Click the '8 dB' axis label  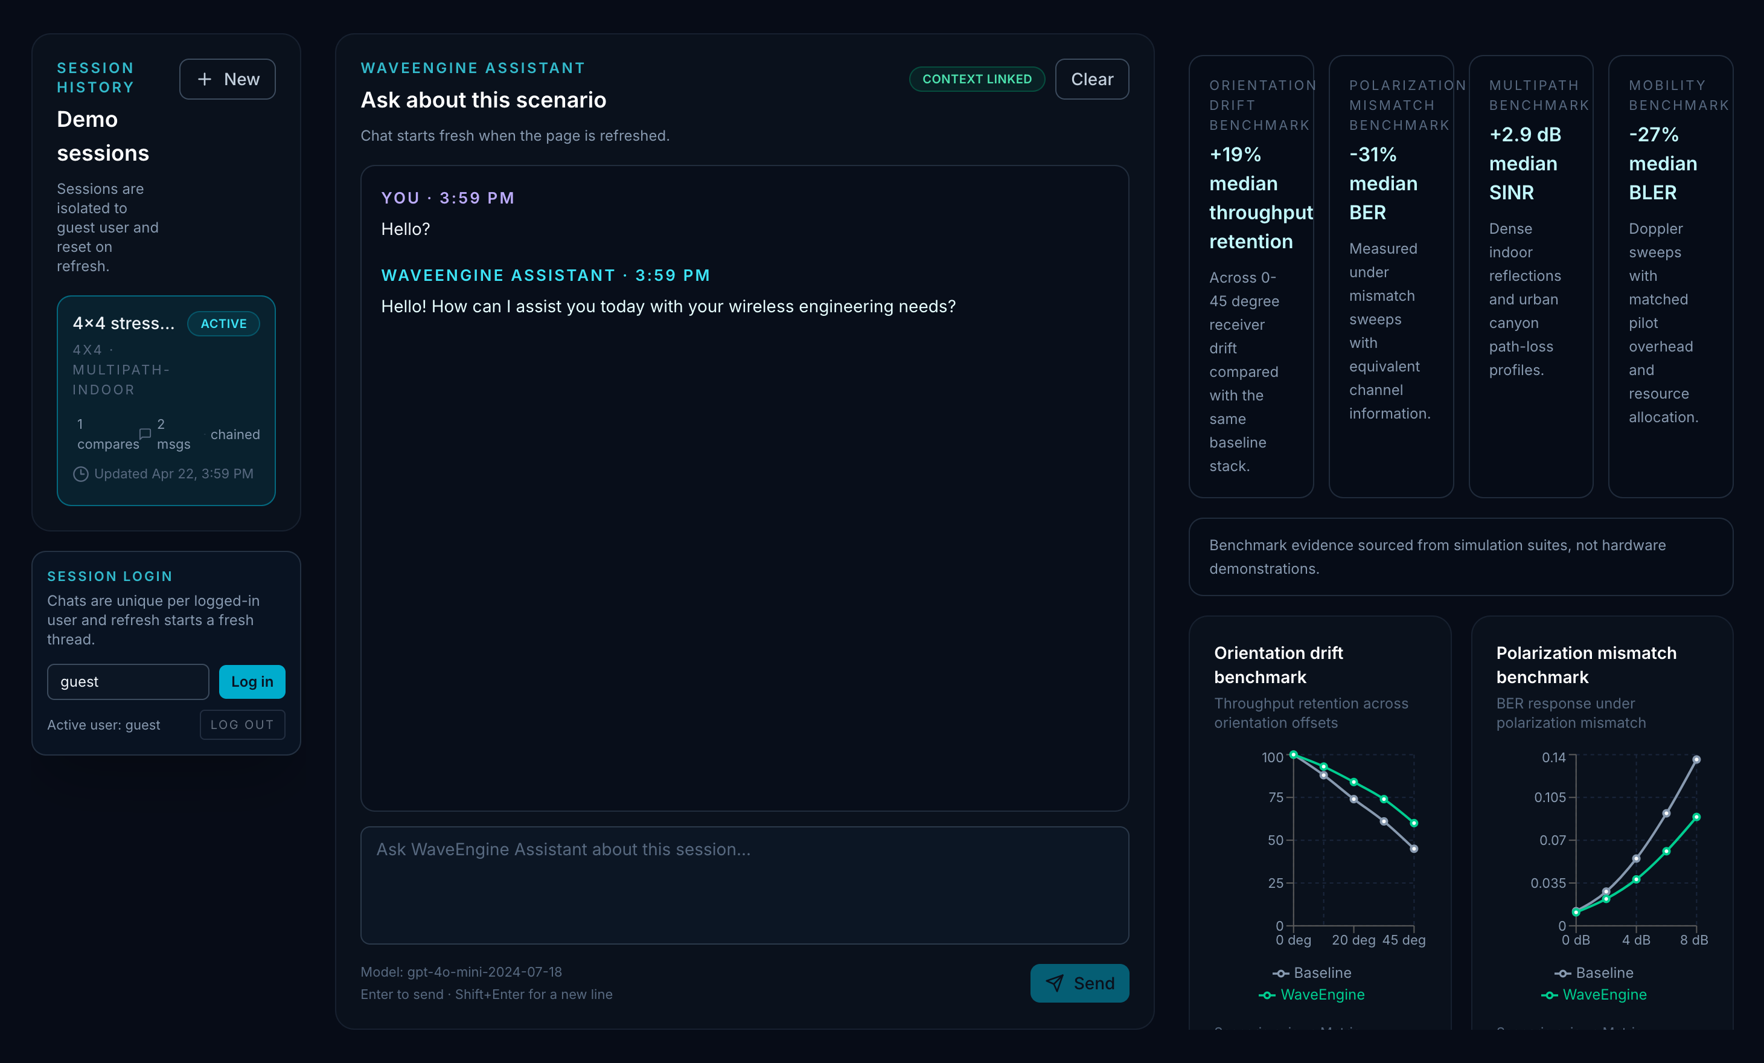click(x=1694, y=940)
